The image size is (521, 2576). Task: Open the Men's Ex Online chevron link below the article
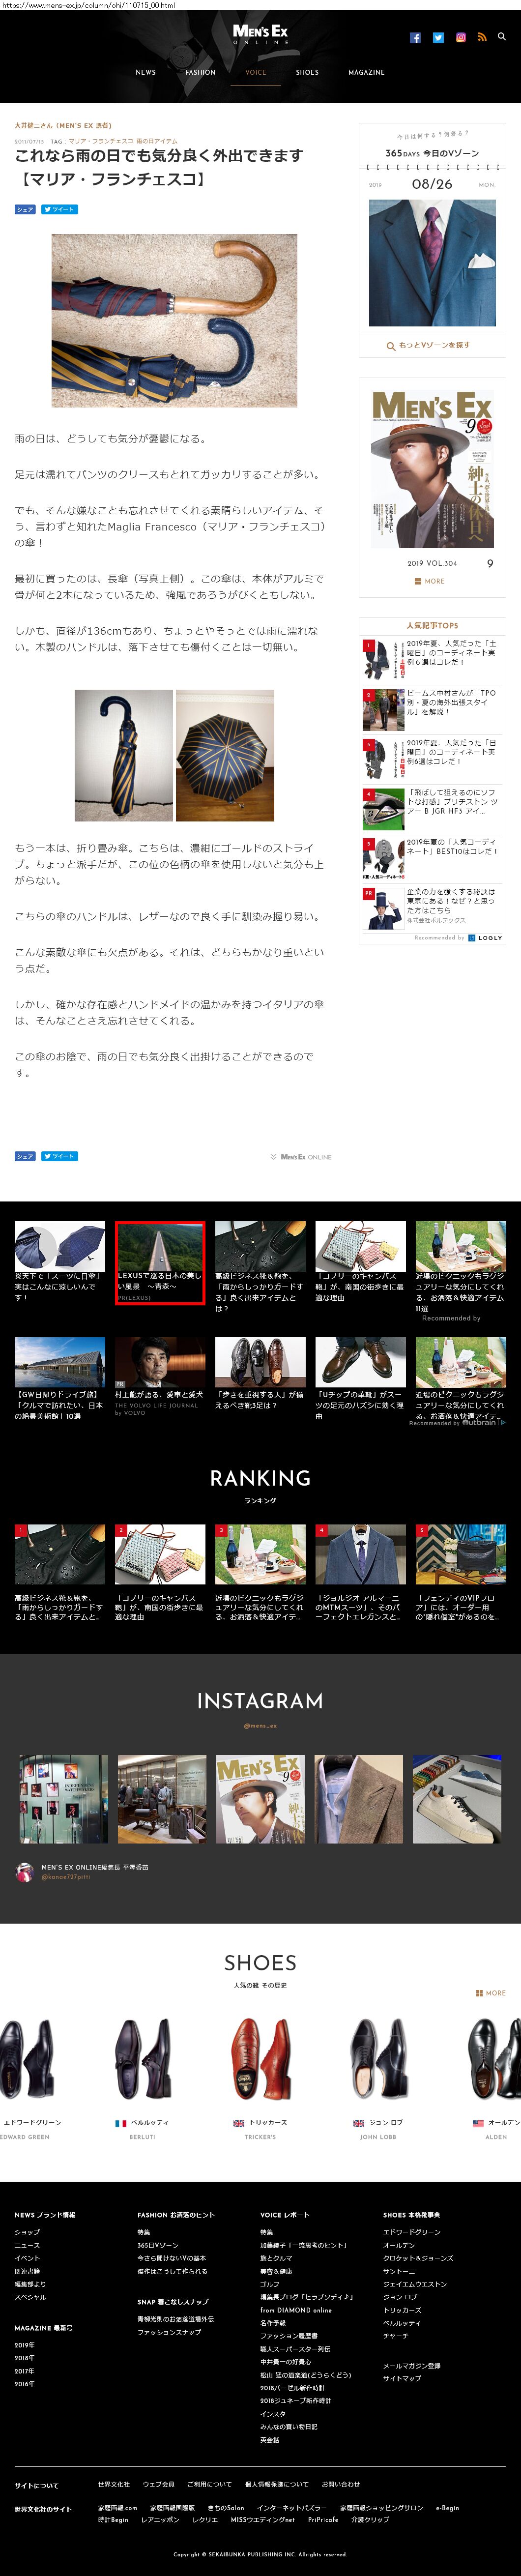(301, 1157)
